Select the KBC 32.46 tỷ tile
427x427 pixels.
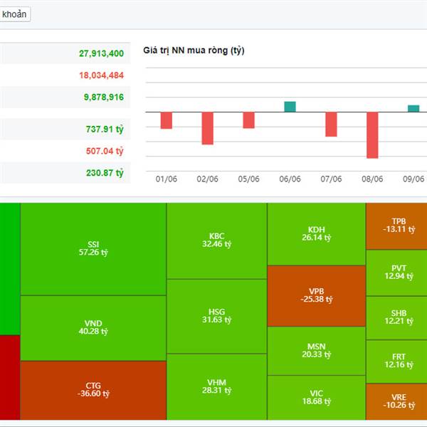(217, 241)
